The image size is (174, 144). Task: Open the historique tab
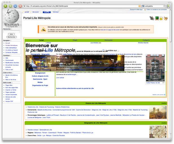[56, 12]
